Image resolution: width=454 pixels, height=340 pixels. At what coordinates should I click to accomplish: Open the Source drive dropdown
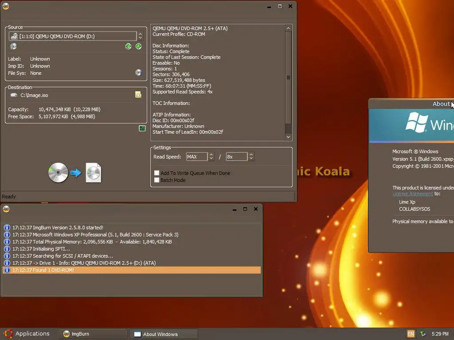(x=140, y=36)
